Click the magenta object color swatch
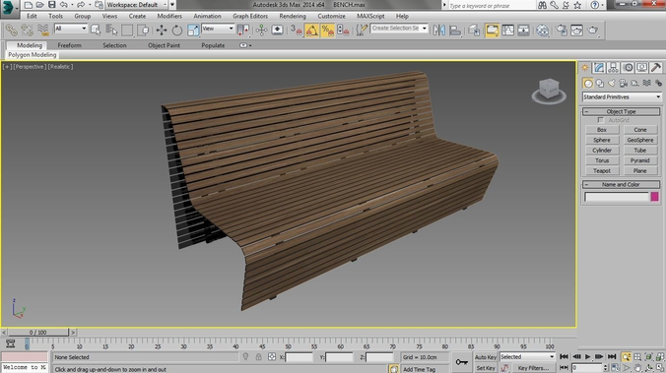The image size is (666, 373). pyautogui.click(x=654, y=197)
